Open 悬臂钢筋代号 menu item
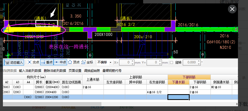This screenshot has height=111, width=248. pyautogui.click(x=112, y=71)
